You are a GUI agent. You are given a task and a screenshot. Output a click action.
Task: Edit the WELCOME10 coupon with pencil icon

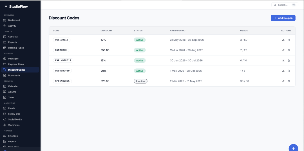pyautogui.click(x=283, y=40)
